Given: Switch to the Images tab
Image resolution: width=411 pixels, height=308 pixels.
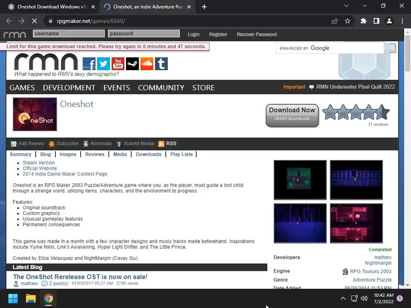Looking at the screenshot, I should 68,154.
